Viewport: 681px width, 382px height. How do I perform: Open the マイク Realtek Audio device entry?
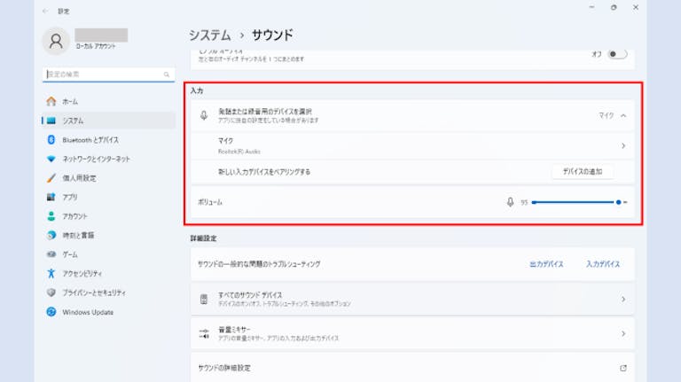click(x=412, y=146)
